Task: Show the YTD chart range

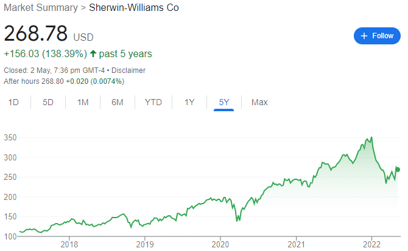Action: click(x=153, y=102)
